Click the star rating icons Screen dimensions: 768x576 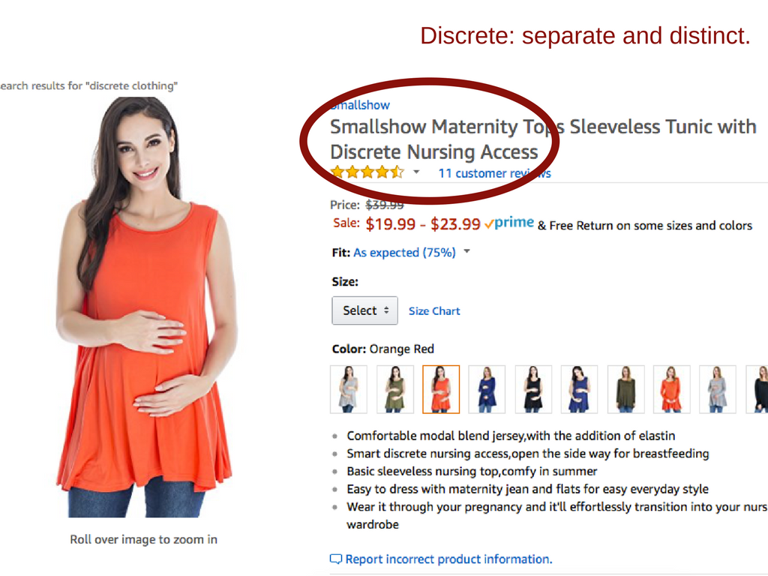click(x=367, y=172)
